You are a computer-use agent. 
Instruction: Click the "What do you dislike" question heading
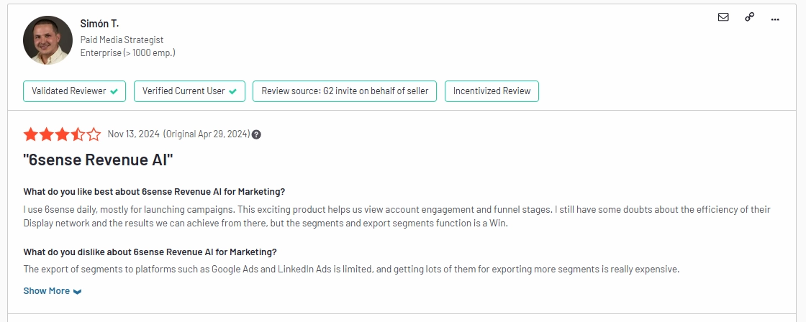[x=150, y=252]
